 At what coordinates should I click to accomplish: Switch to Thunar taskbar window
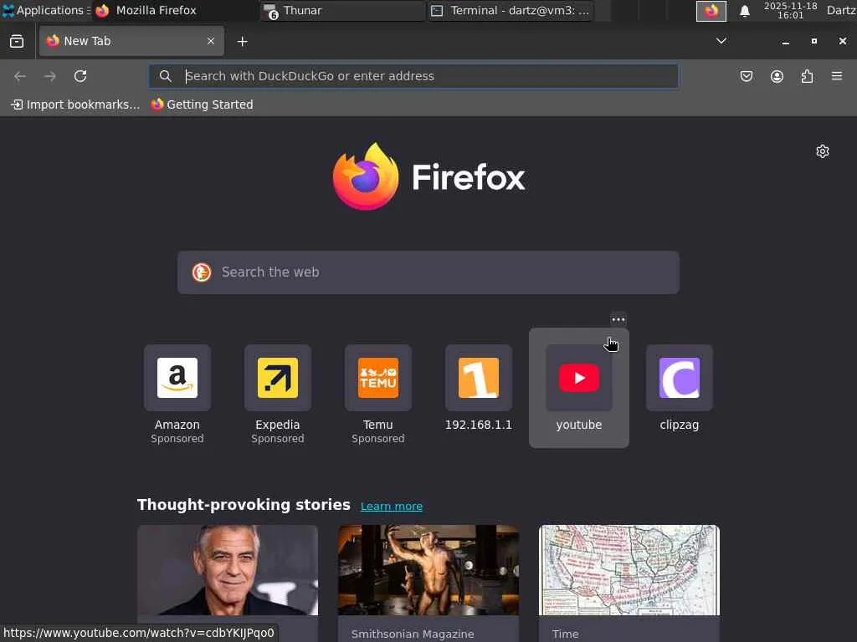pos(343,10)
